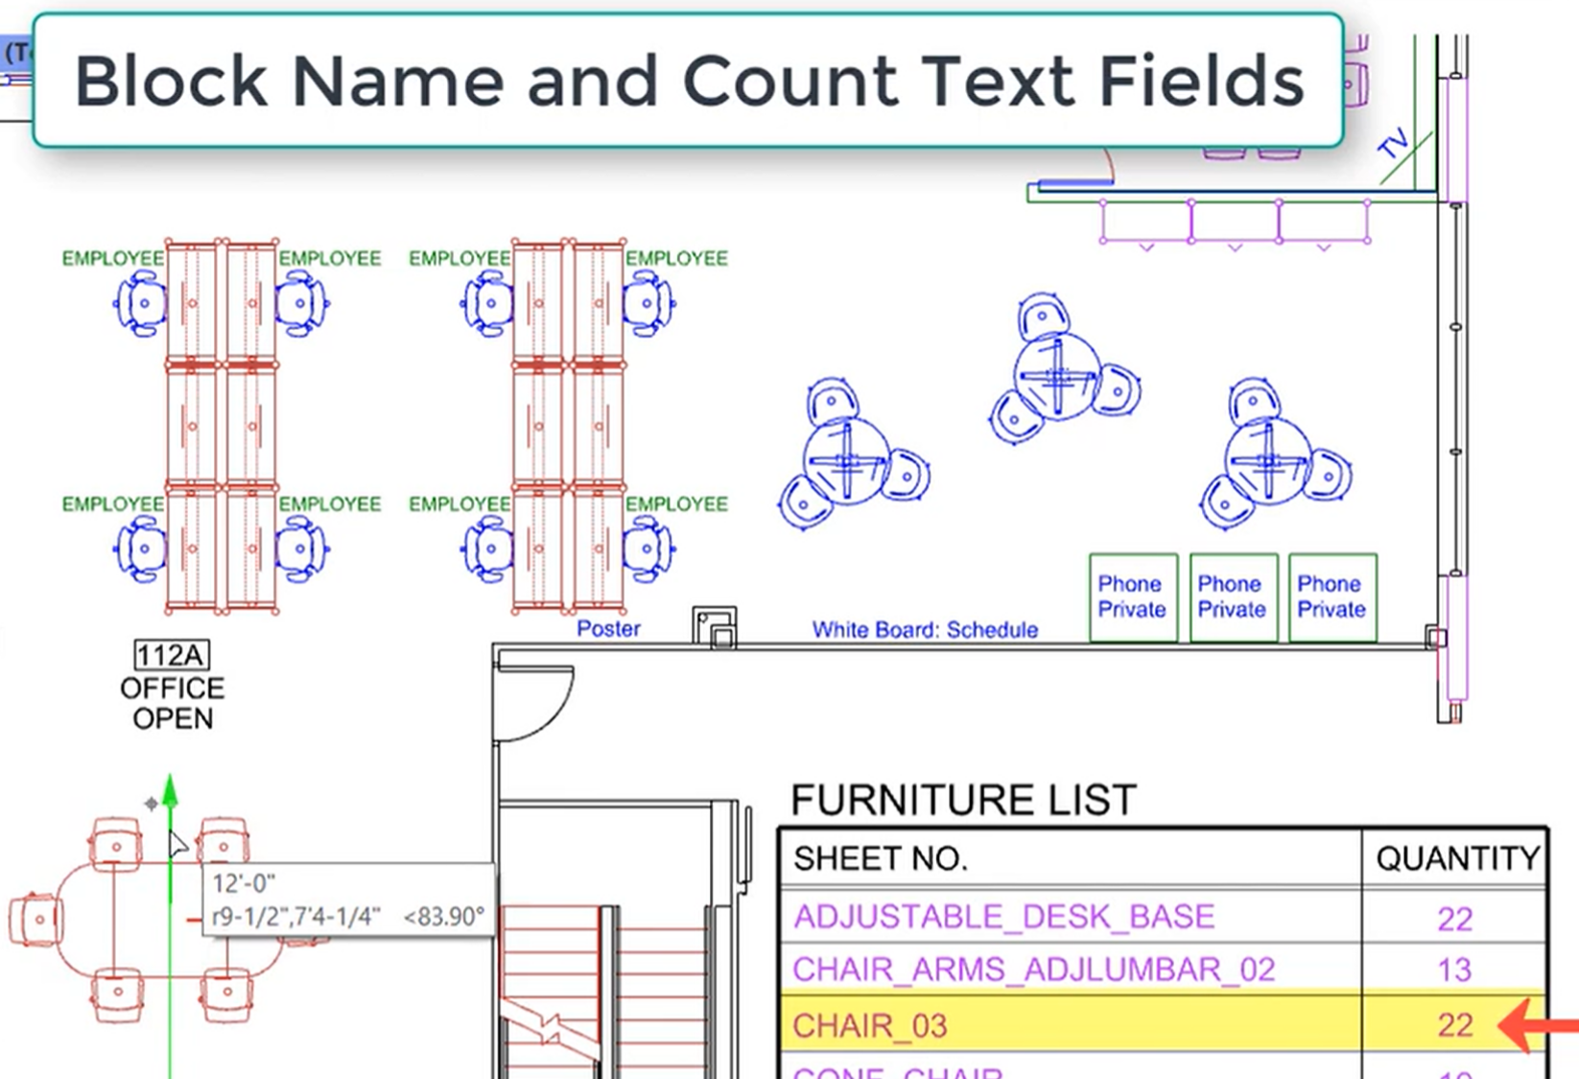Click the 12'-0" dynamic input distance field
The width and height of the screenshot is (1579, 1079).
[246, 883]
